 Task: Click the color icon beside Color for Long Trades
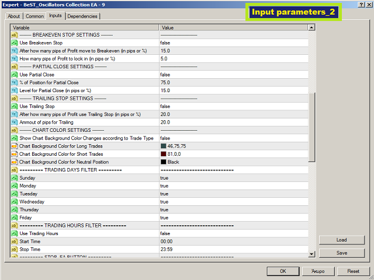pos(15,146)
